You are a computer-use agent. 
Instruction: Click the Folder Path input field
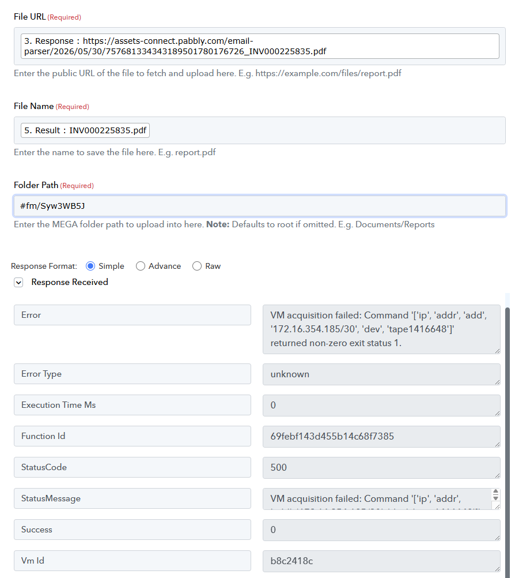pos(260,206)
